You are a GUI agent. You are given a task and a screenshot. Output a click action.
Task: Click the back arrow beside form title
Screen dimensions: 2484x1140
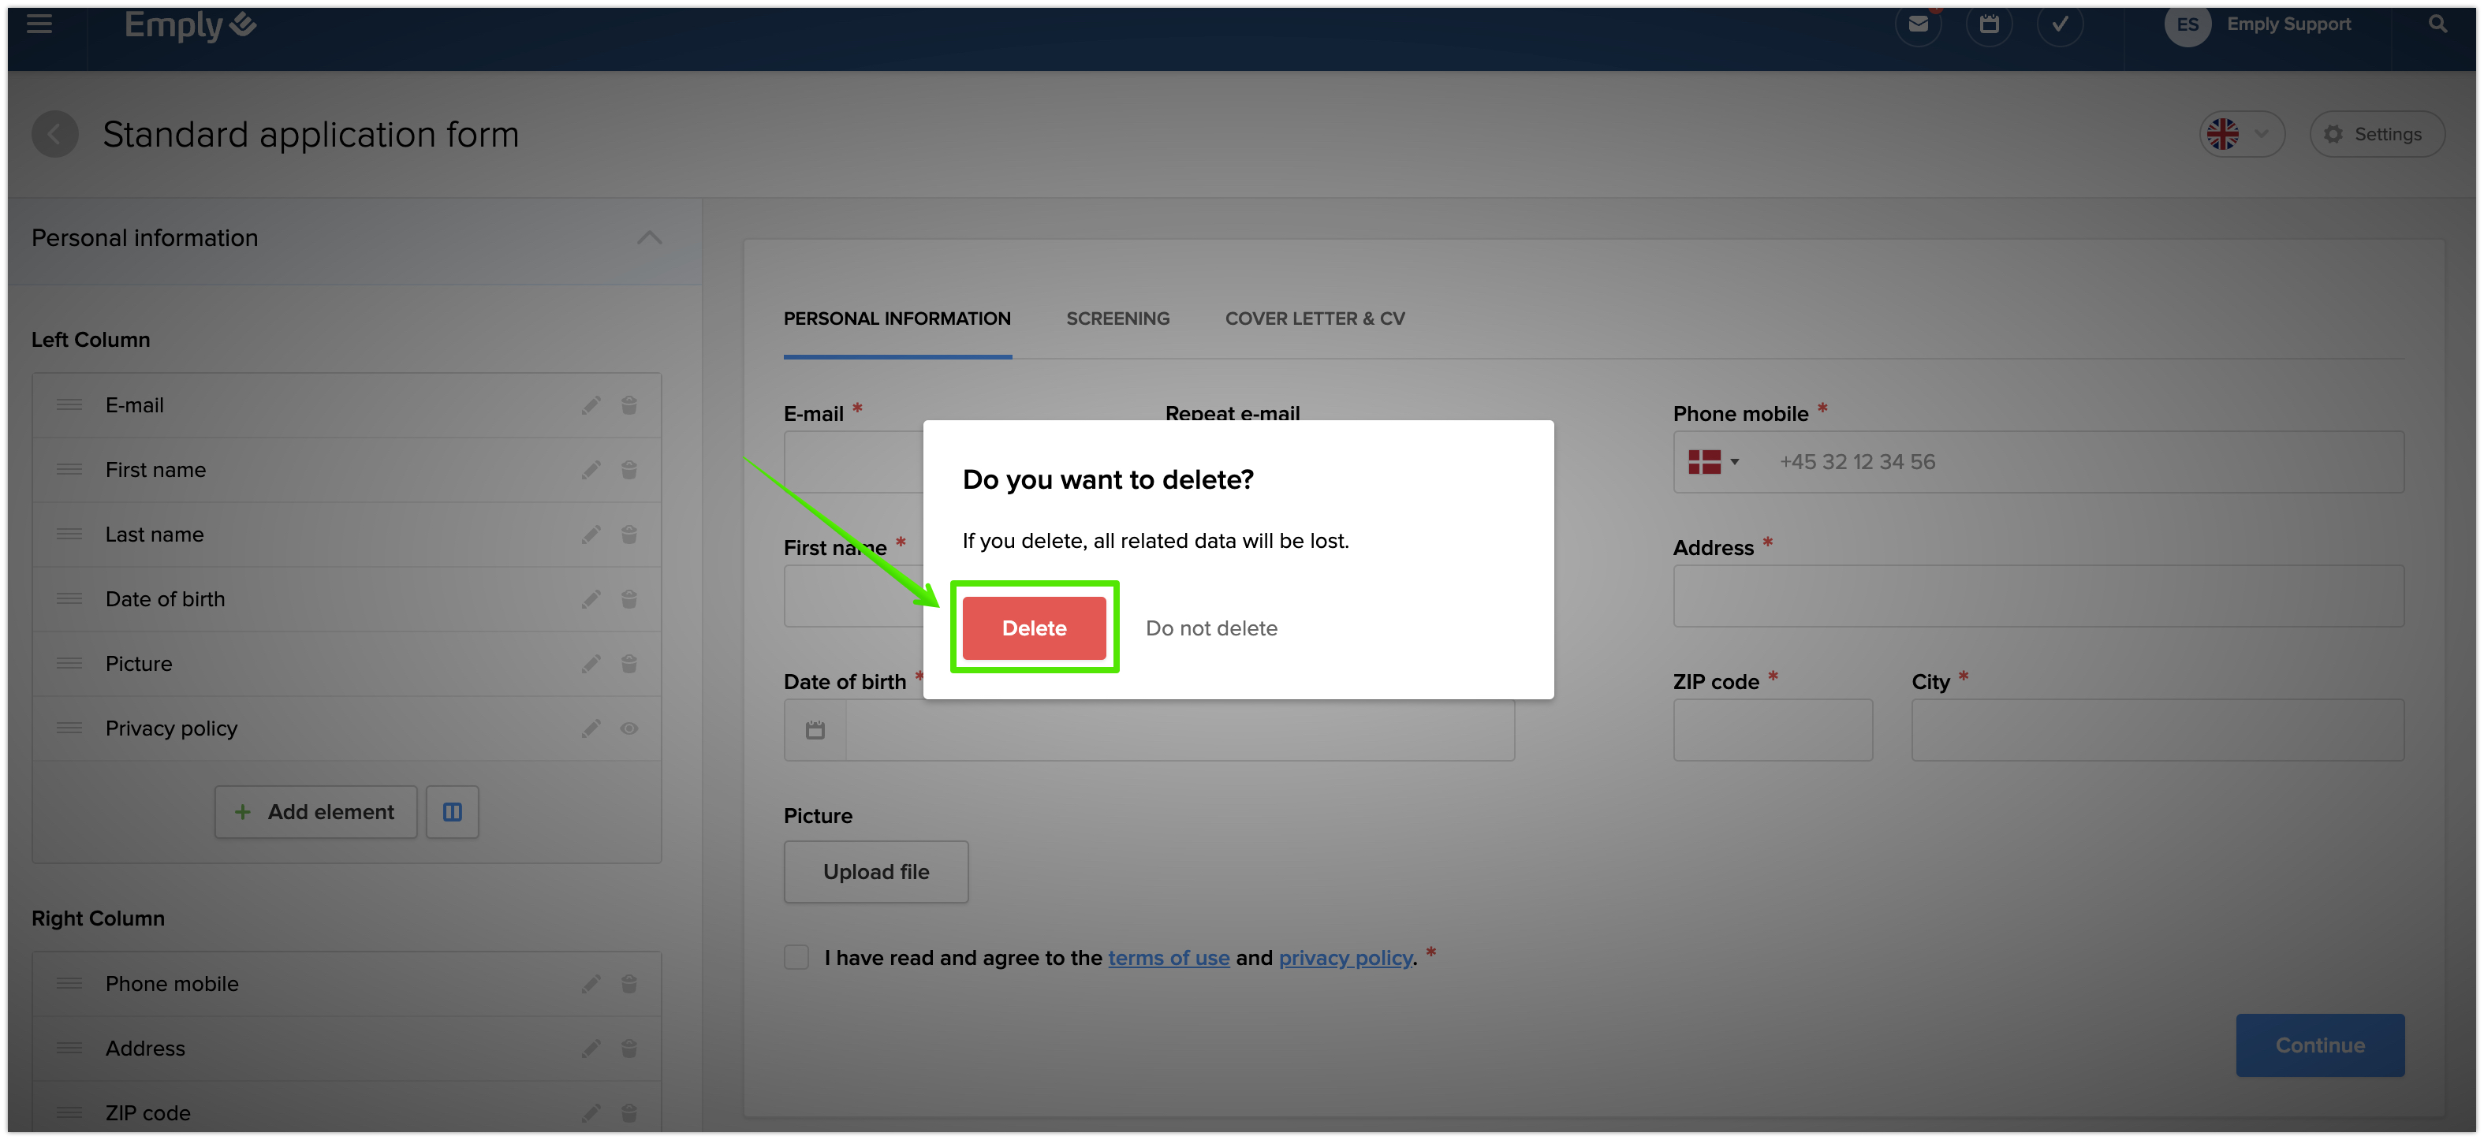coord(55,135)
